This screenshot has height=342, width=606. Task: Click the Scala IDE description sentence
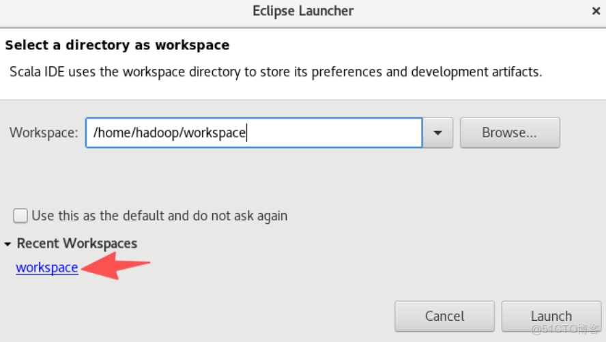pyautogui.click(x=276, y=72)
